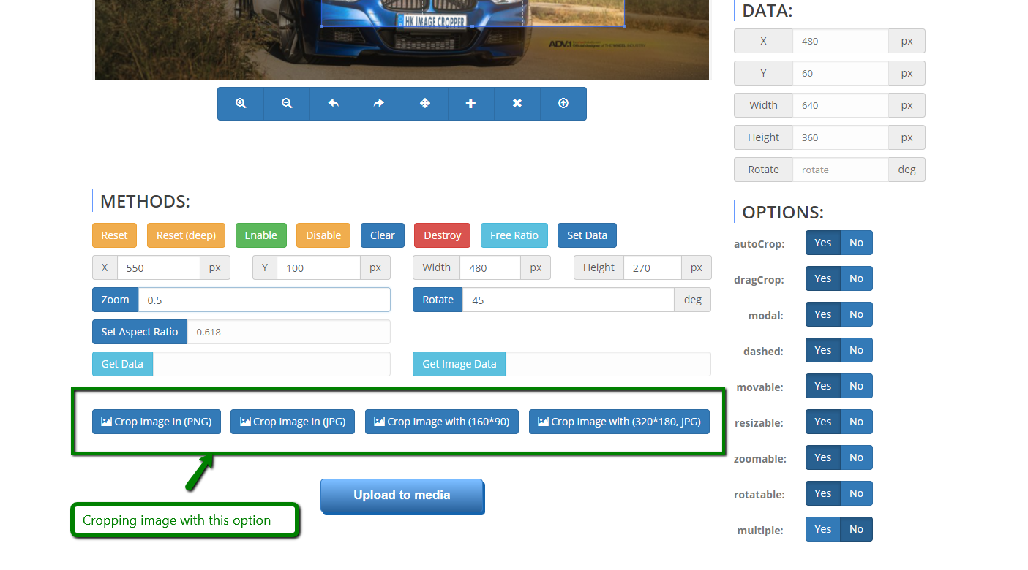Click the Free Ratio button
The height and width of the screenshot is (570, 1028).
point(514,235)
